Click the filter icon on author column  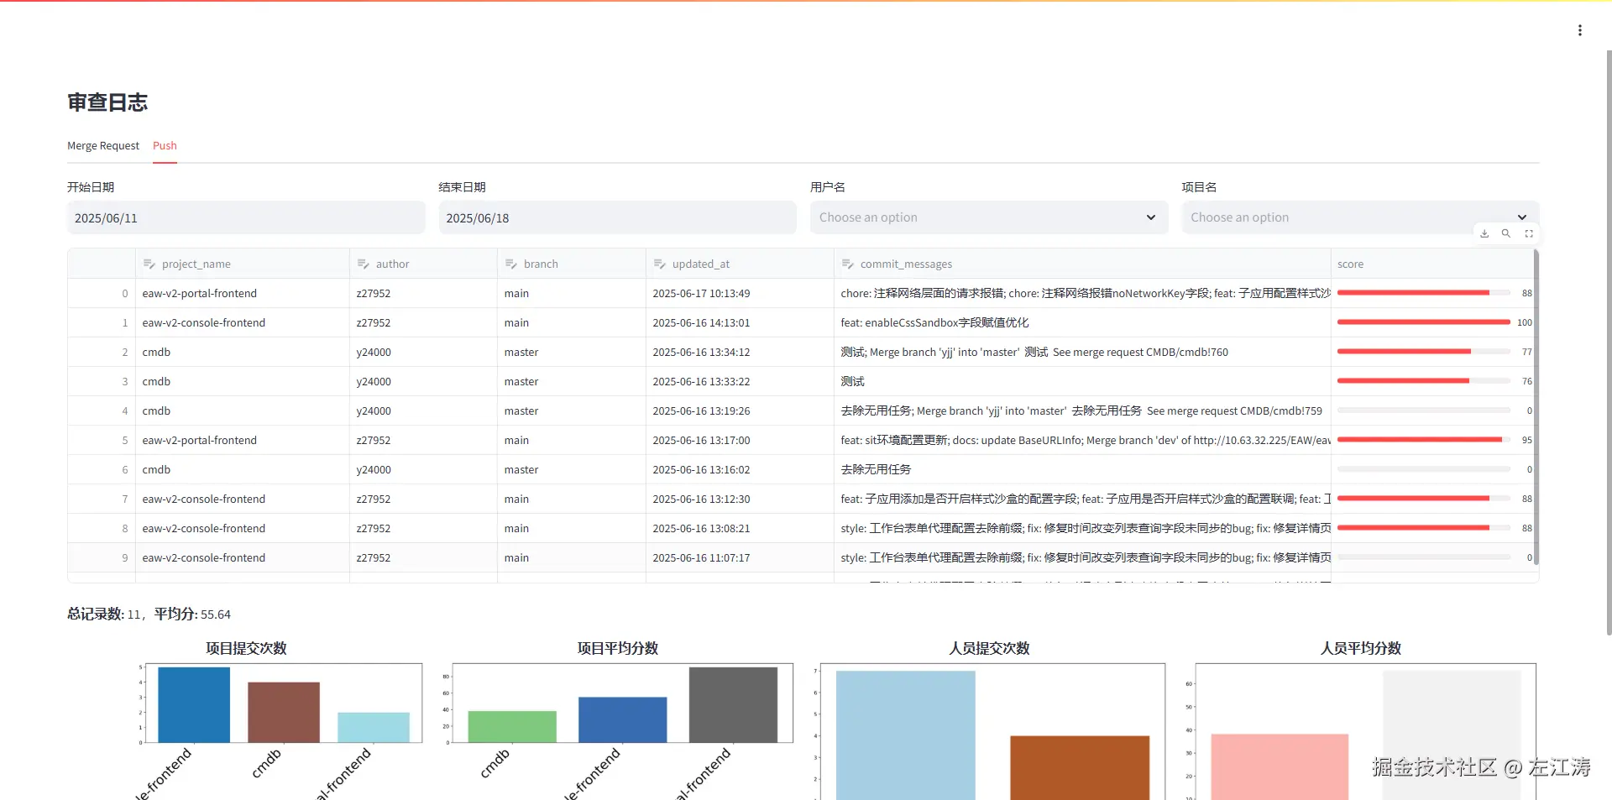point(362,263)
